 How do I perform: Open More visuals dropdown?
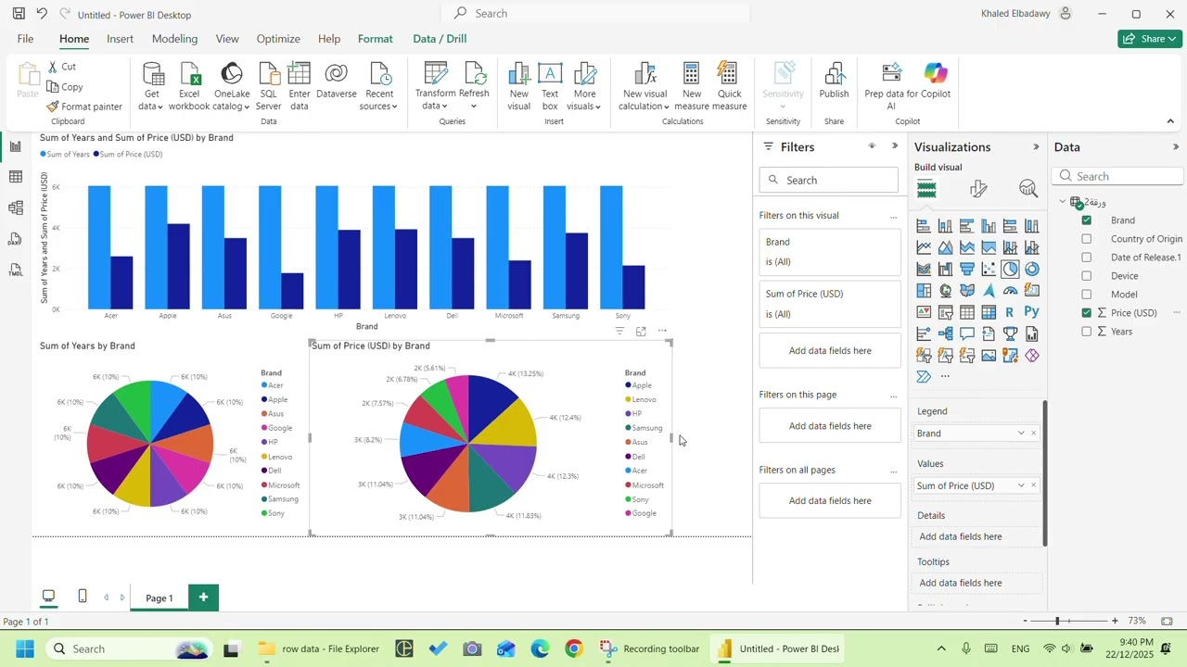584,100
